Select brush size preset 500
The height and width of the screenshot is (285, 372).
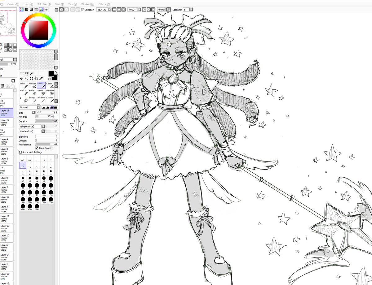tap(37, 207)
